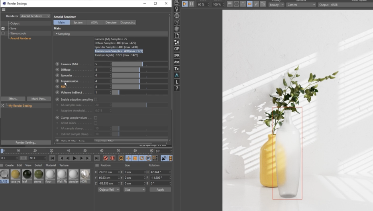Open the Effect... dropdown button
373x211 pixels.
[x=13, y=99]
